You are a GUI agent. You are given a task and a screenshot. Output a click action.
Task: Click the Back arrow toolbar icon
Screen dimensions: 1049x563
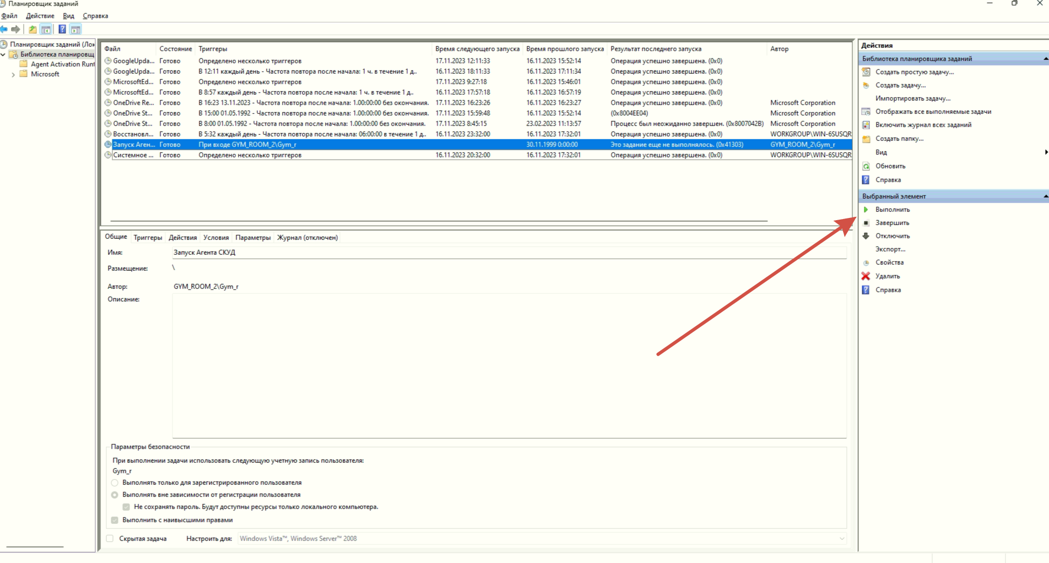click(x=4, y=29)
